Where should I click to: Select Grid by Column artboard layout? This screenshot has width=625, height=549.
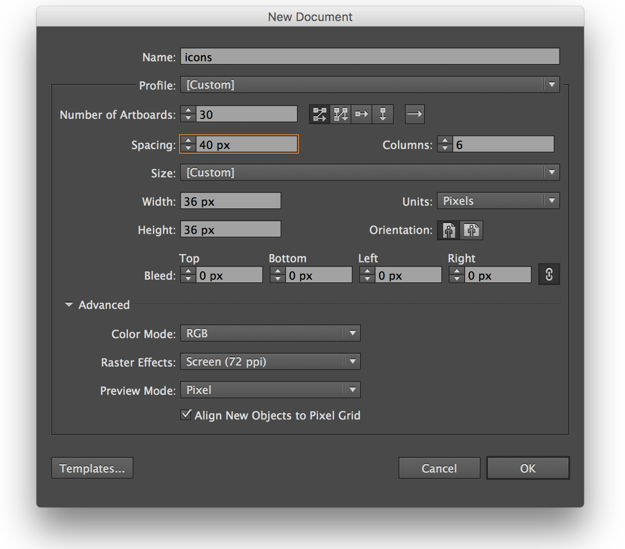tap(341, 115)
